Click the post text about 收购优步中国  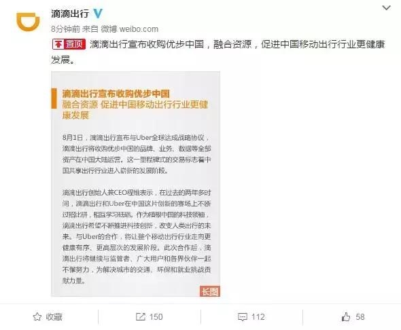tap(217, 52)
